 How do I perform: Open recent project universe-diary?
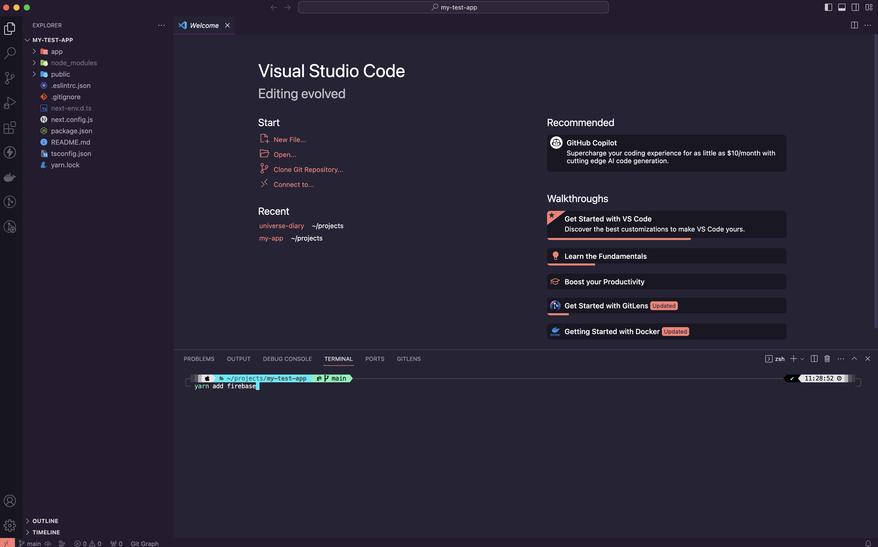pyautogui.click(x=281, y=226)
